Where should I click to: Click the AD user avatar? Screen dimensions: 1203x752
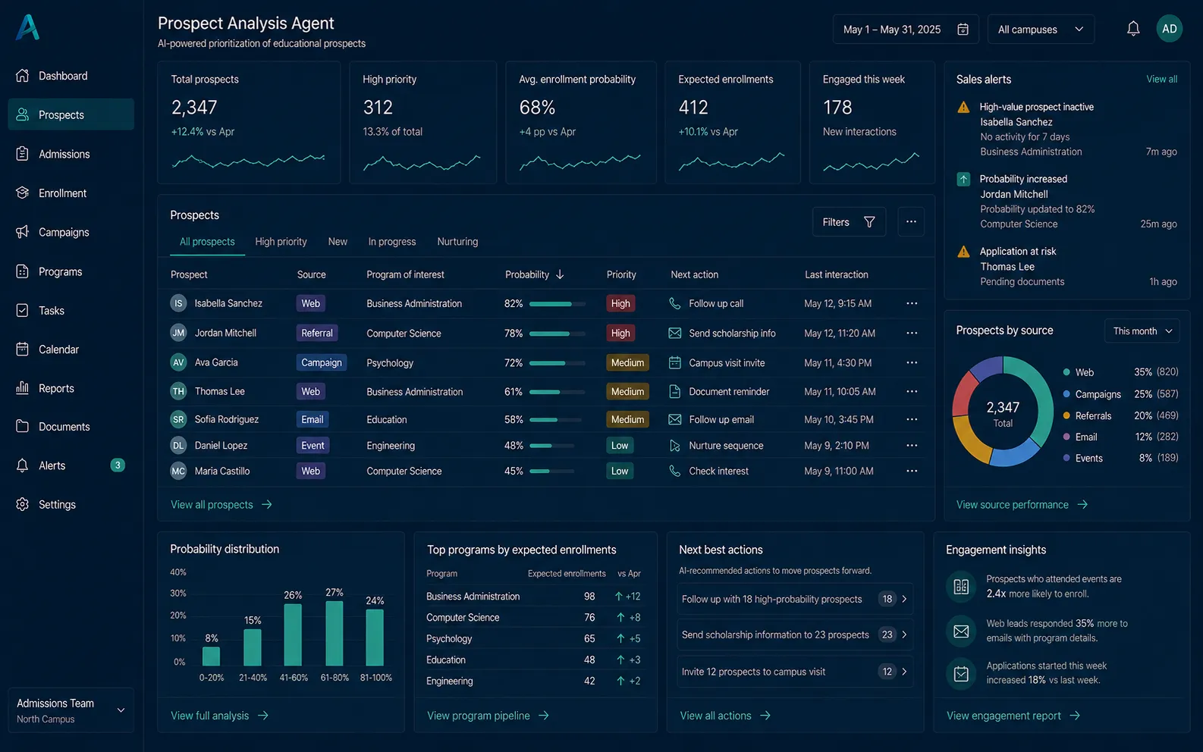coord(1170,29)
